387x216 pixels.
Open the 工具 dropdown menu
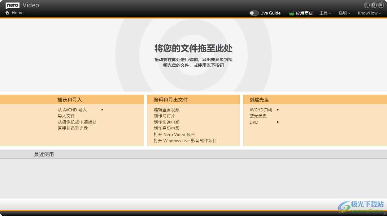325,13
